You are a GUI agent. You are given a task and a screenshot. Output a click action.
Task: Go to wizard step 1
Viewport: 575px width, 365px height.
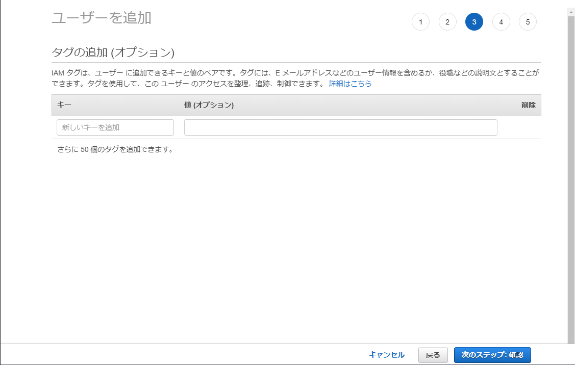[x=420, y=22]
